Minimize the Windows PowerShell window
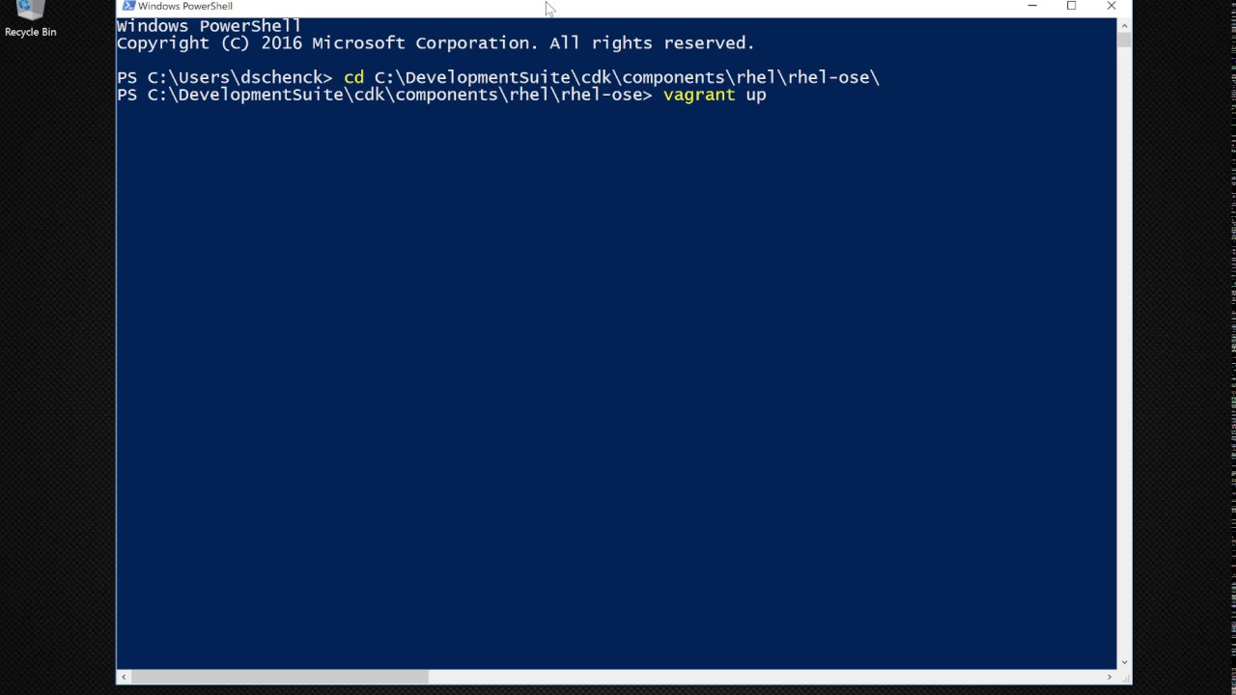The image size is (1236, 695). pos(1032,6)
